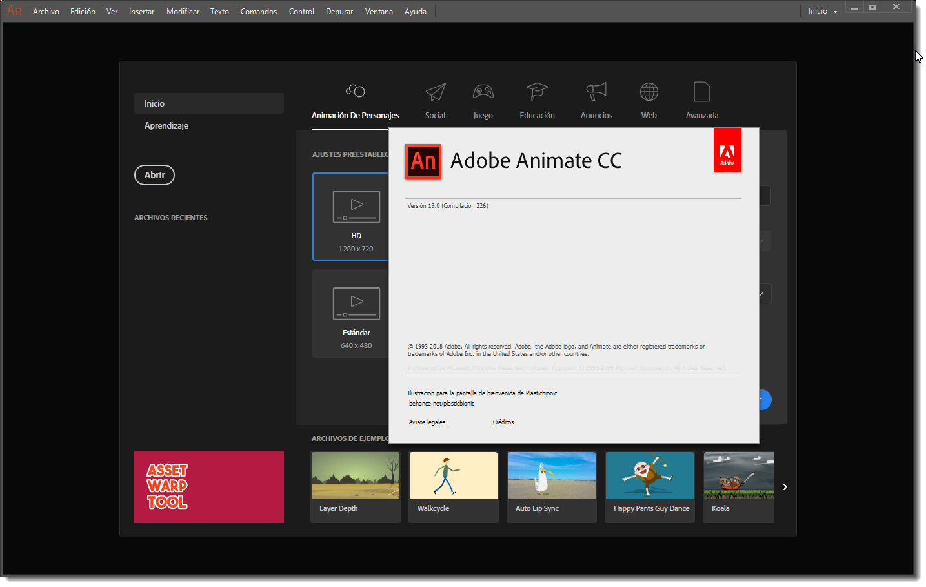Viewport: 926px width, 587px height.
Task: Go to Inicio in the left sidebar
Action: point(209,103)
